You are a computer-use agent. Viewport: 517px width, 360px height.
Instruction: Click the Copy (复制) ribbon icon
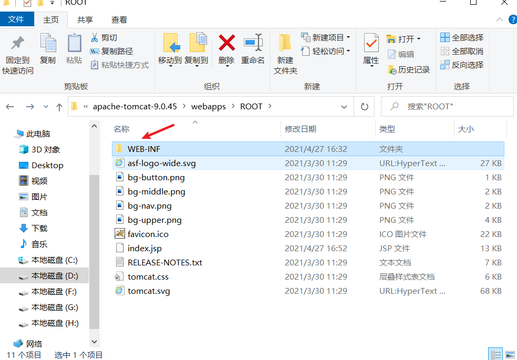(48, 43)
